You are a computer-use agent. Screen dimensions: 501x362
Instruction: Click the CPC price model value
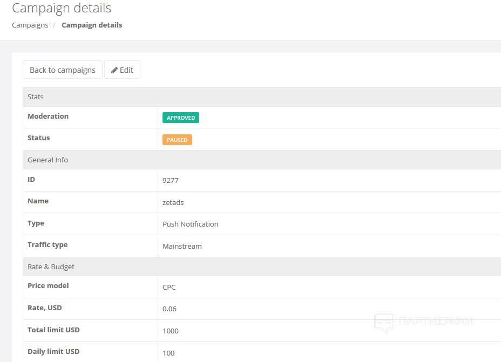tap(169, 287)
